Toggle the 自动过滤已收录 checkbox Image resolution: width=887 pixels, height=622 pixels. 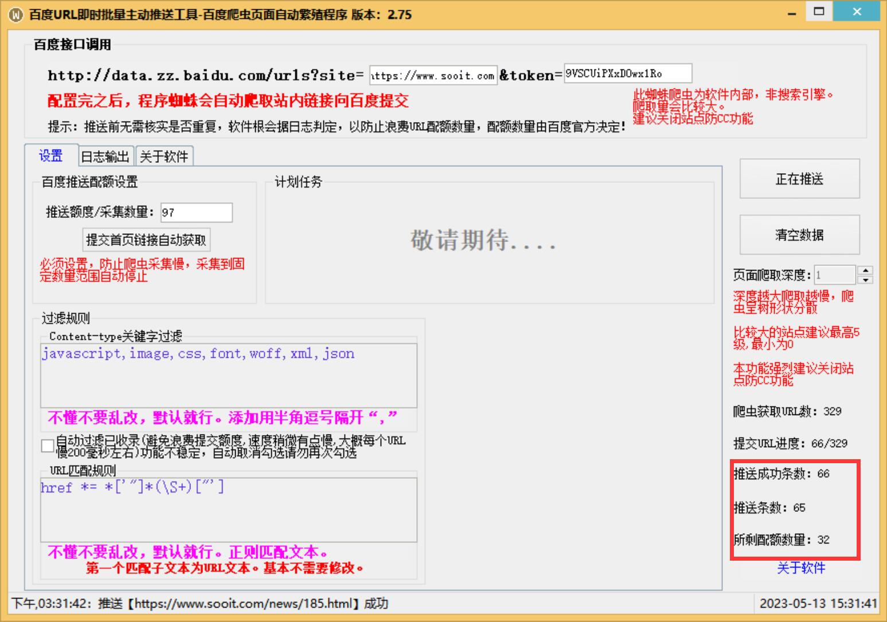[48, 447]
